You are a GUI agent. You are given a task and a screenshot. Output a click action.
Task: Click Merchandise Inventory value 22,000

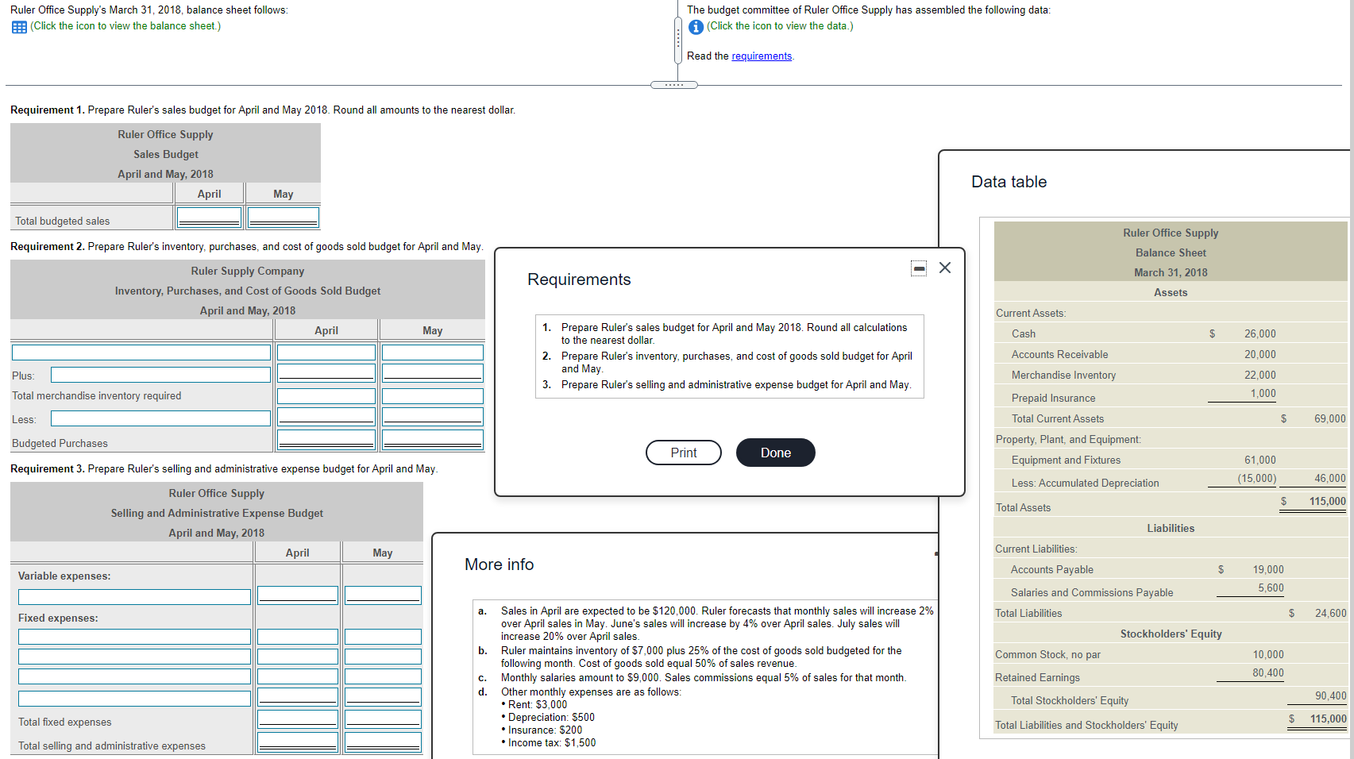tap(1259, 376)
